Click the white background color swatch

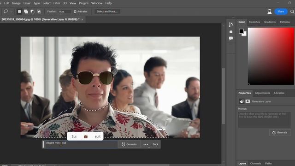point(244,34)
